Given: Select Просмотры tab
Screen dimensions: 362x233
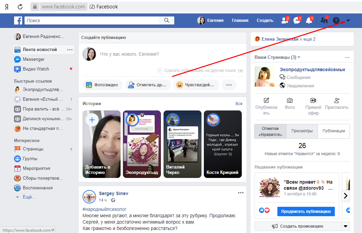Looking at the screenshot, I should coord(302,131).
